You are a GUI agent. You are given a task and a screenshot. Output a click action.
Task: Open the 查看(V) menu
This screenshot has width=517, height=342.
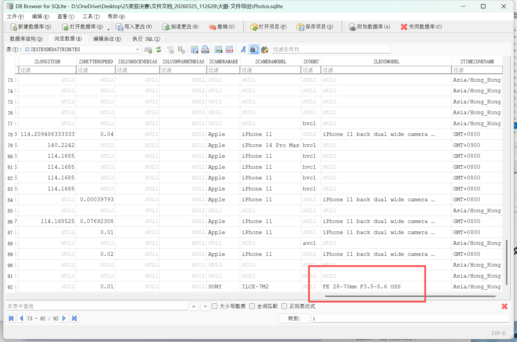66,17
